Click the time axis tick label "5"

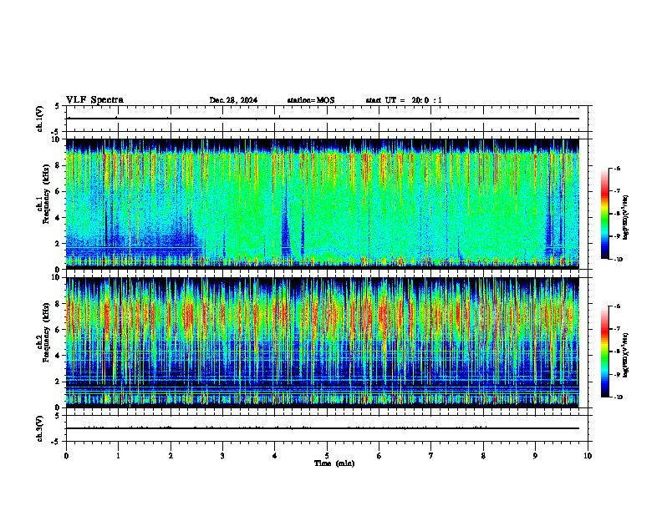(327, 456)
